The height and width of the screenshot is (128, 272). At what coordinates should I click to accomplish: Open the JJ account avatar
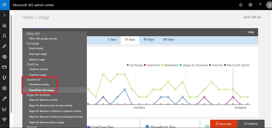pos(269,5)
